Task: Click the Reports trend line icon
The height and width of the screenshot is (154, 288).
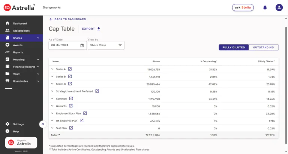Action: point(7,52)
